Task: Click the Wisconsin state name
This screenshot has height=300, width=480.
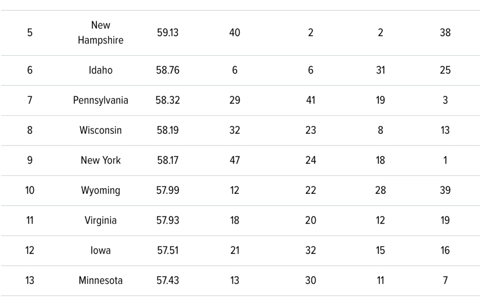Action: (x=100, y=130)
